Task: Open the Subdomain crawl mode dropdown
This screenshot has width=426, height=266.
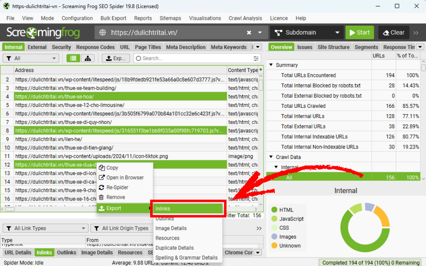Action: 306,32
